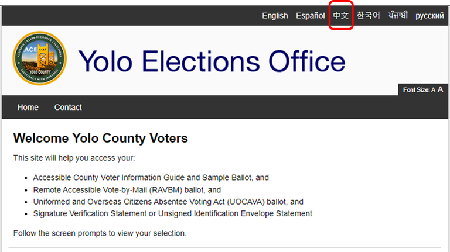Image resolution: width=450 pixels, height=252 pixels.
Task: Select the ਪੰਜਾਬੀ language link
Action: pyautogui.click(x=398, y=16)
